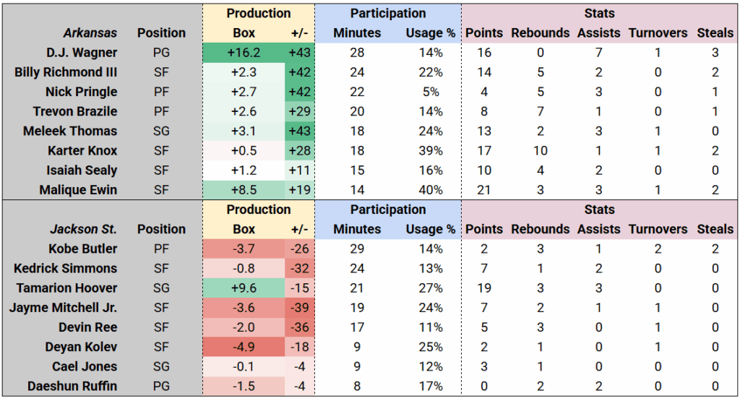Click the Stats header above Arkansas players

click(x=599, y=14)
